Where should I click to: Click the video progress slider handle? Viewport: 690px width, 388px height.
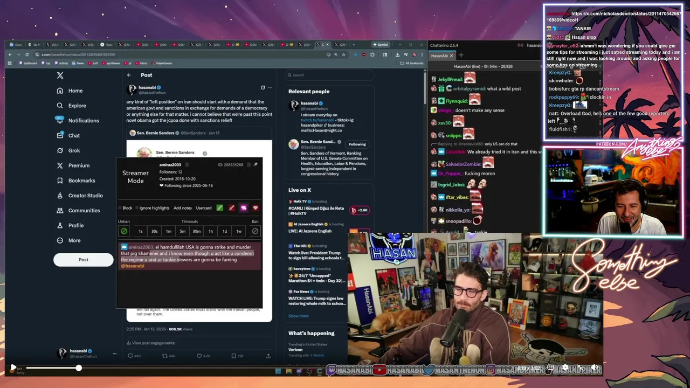78,368
